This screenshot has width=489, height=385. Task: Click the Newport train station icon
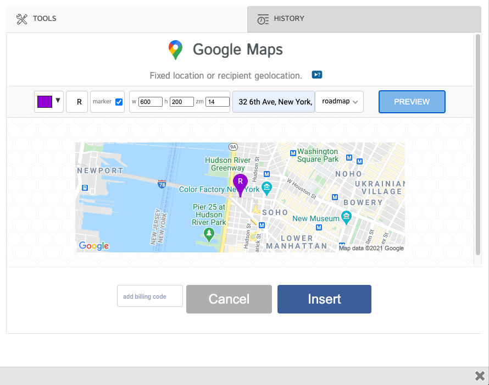pyautogui.click(x=85, y=188)
